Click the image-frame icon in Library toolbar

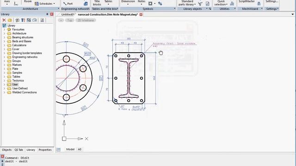point(29,20)
